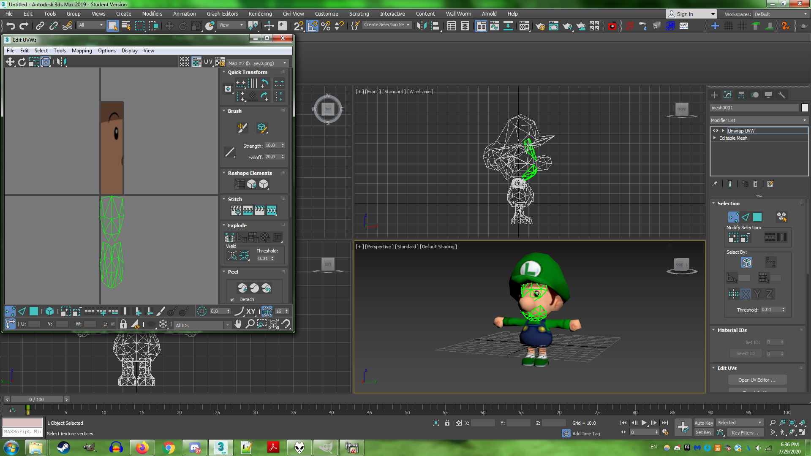Open the Graph Editors menu
The image size is (811, 456).
pyautogui.click(x=222, y=14)
